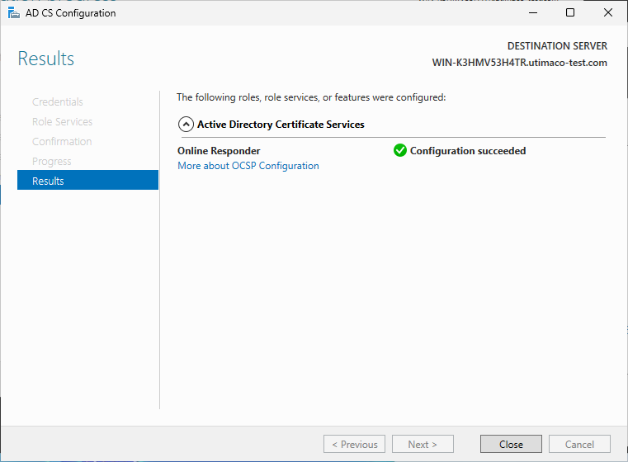Select the Progress step in sidebar
The image size is (628, 462).
pyautogui.click(x=52, y=162)
